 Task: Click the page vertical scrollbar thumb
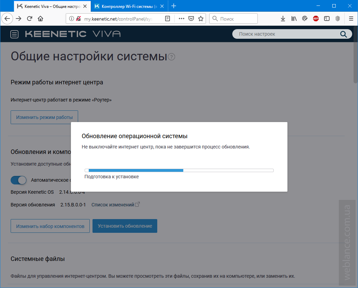(x=356, y=55)
